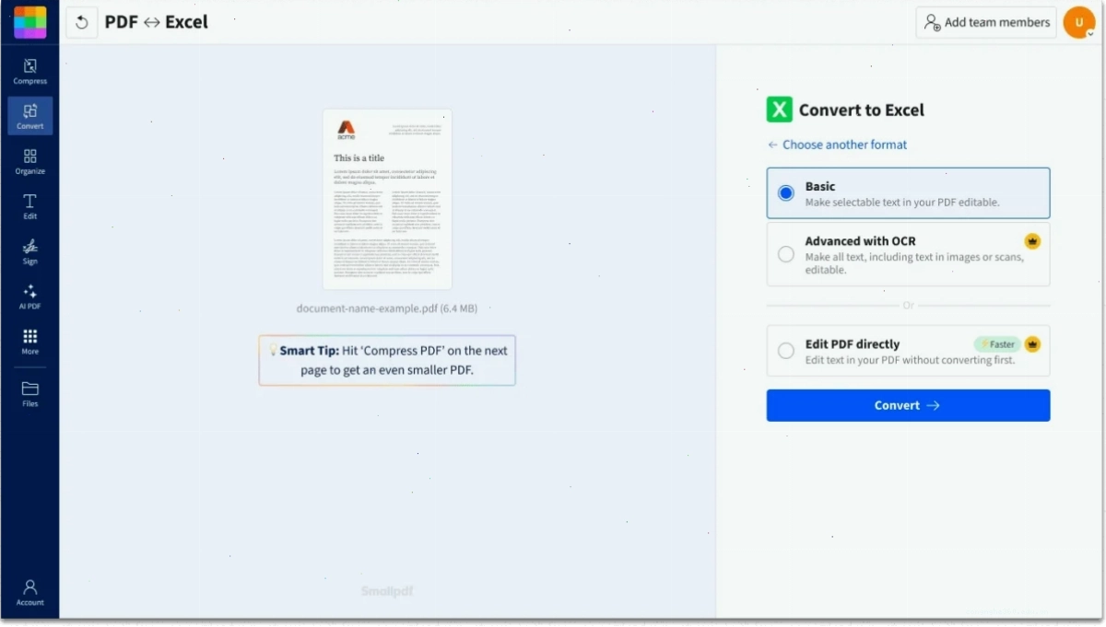
Task: Select the Basic conversion radio button
Action: tap(786, 193)
